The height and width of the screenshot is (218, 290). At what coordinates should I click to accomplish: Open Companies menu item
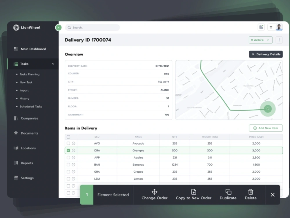coord(29,118)
